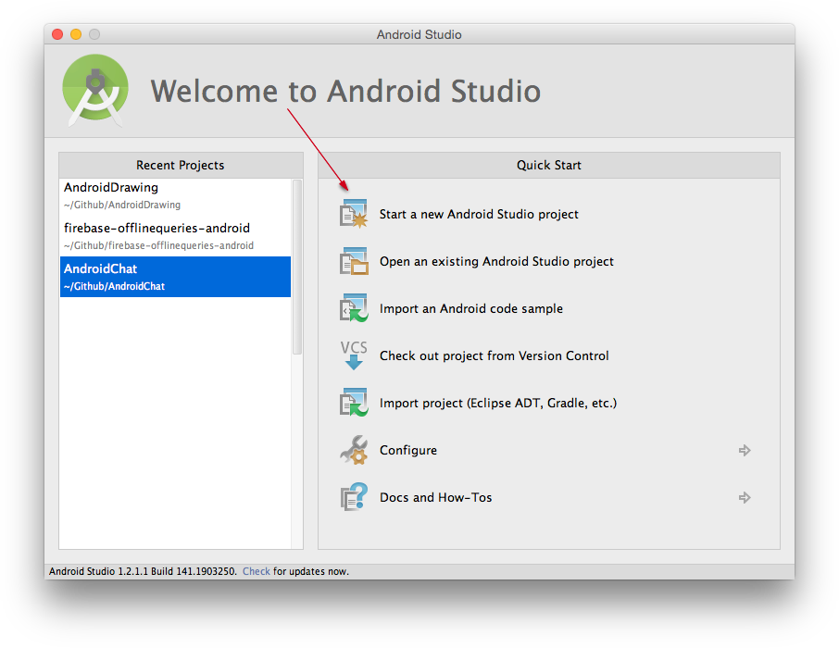839x648 pixels.
Task: Click the open existing project folder icon
Action: (x=354, y=261)
